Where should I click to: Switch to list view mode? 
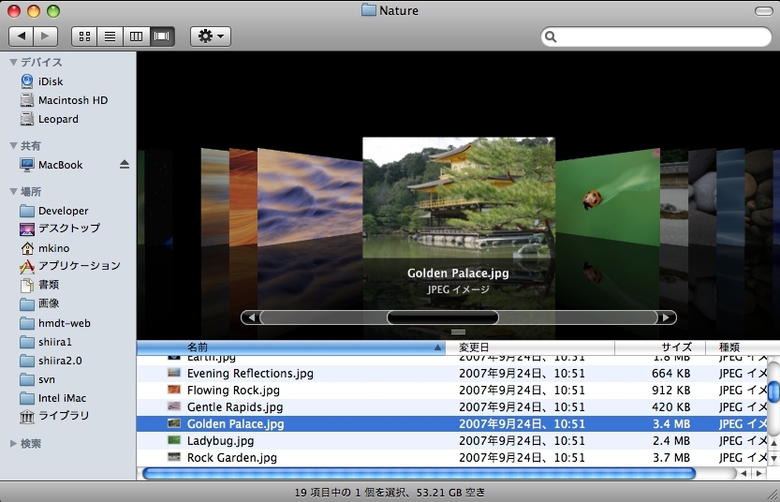coord(110,37)
